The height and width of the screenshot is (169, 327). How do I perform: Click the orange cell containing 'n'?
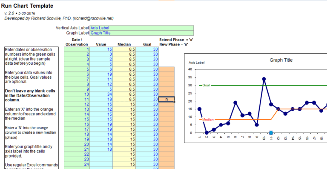166,100
